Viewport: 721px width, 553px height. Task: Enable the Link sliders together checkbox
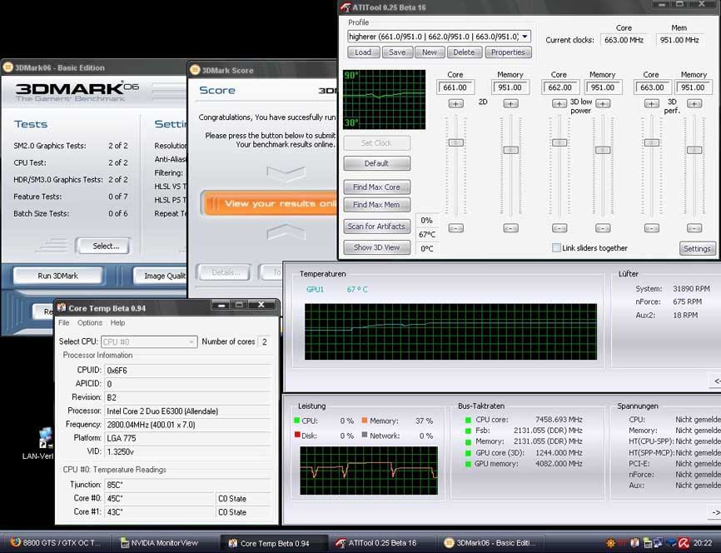tap(556, 247)
